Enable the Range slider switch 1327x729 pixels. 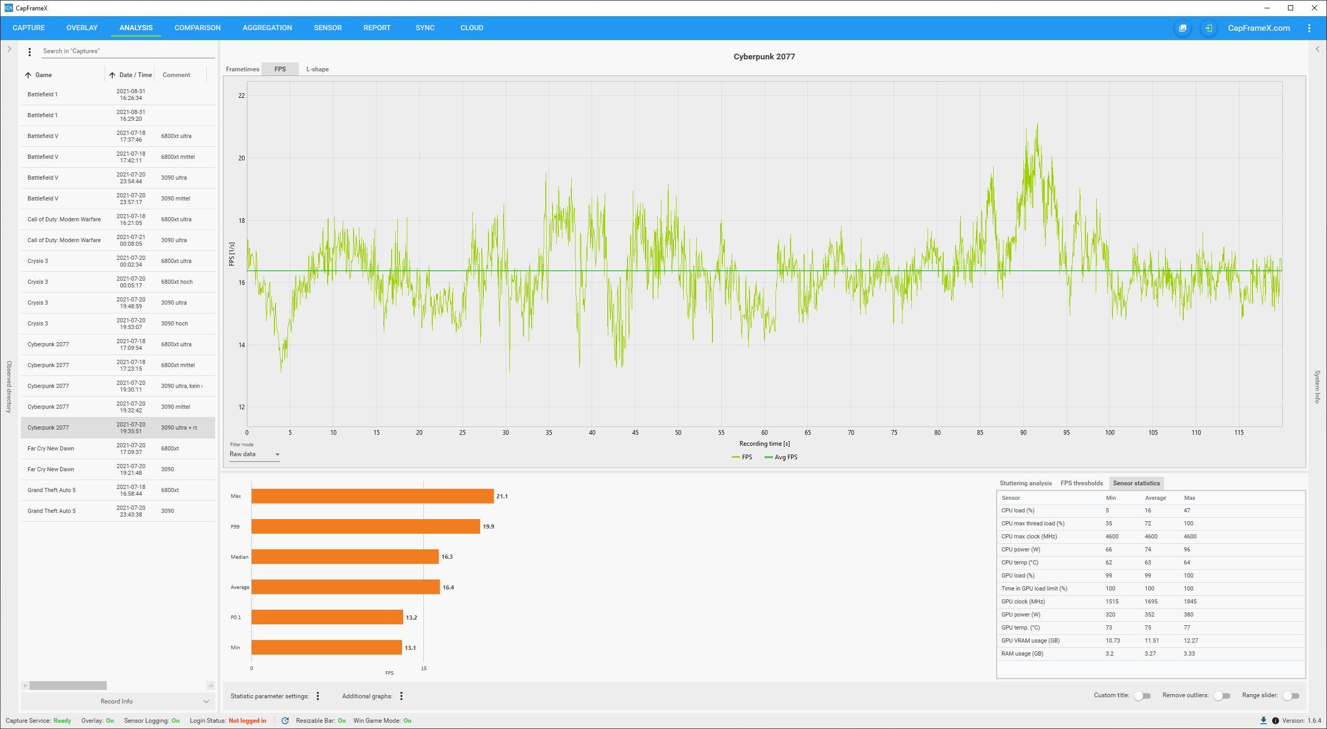click(x=1291, y=696)
